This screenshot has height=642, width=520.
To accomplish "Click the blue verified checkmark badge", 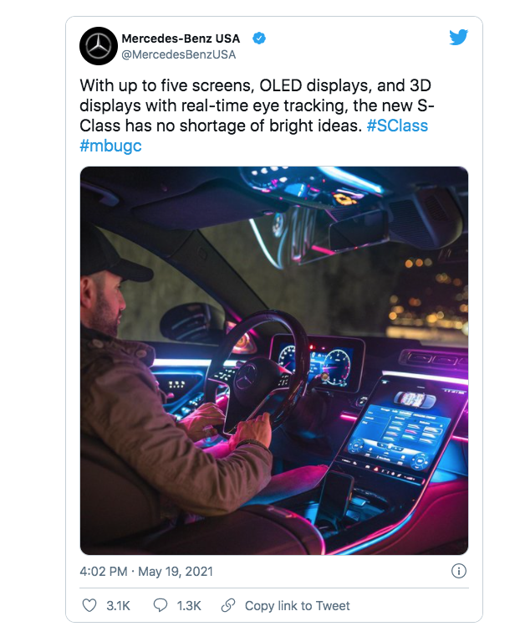I will click(259, 39).
